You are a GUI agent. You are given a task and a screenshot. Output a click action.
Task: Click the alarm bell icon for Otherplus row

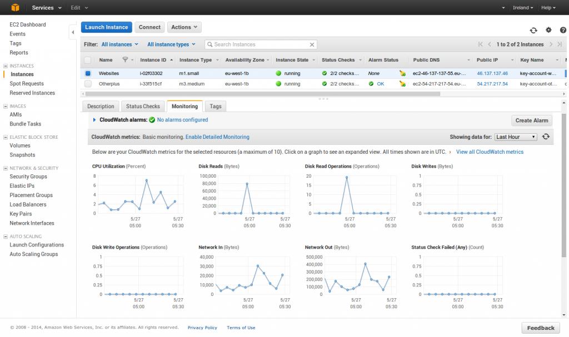[x=402, y=84]
